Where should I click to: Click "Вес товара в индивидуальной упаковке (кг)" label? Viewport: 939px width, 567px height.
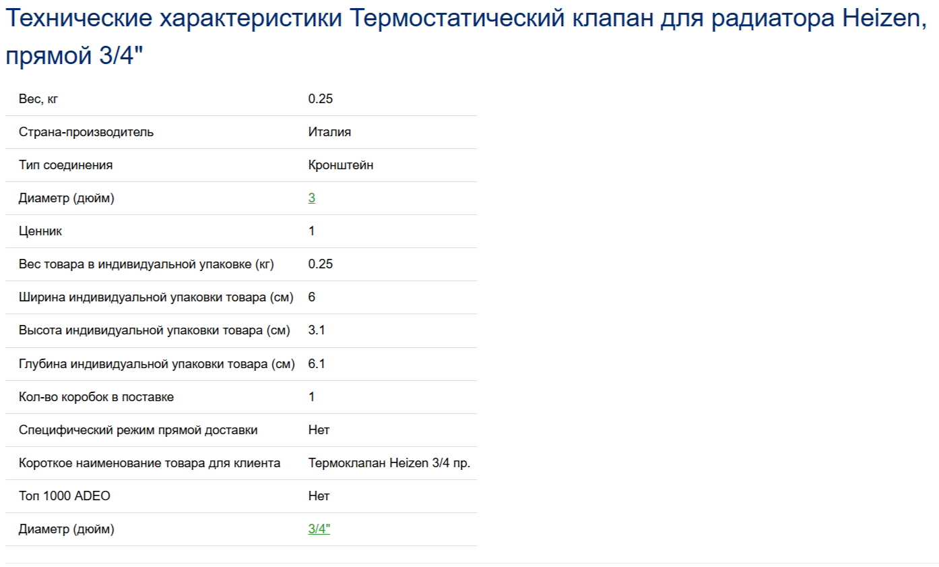point(147,264)
